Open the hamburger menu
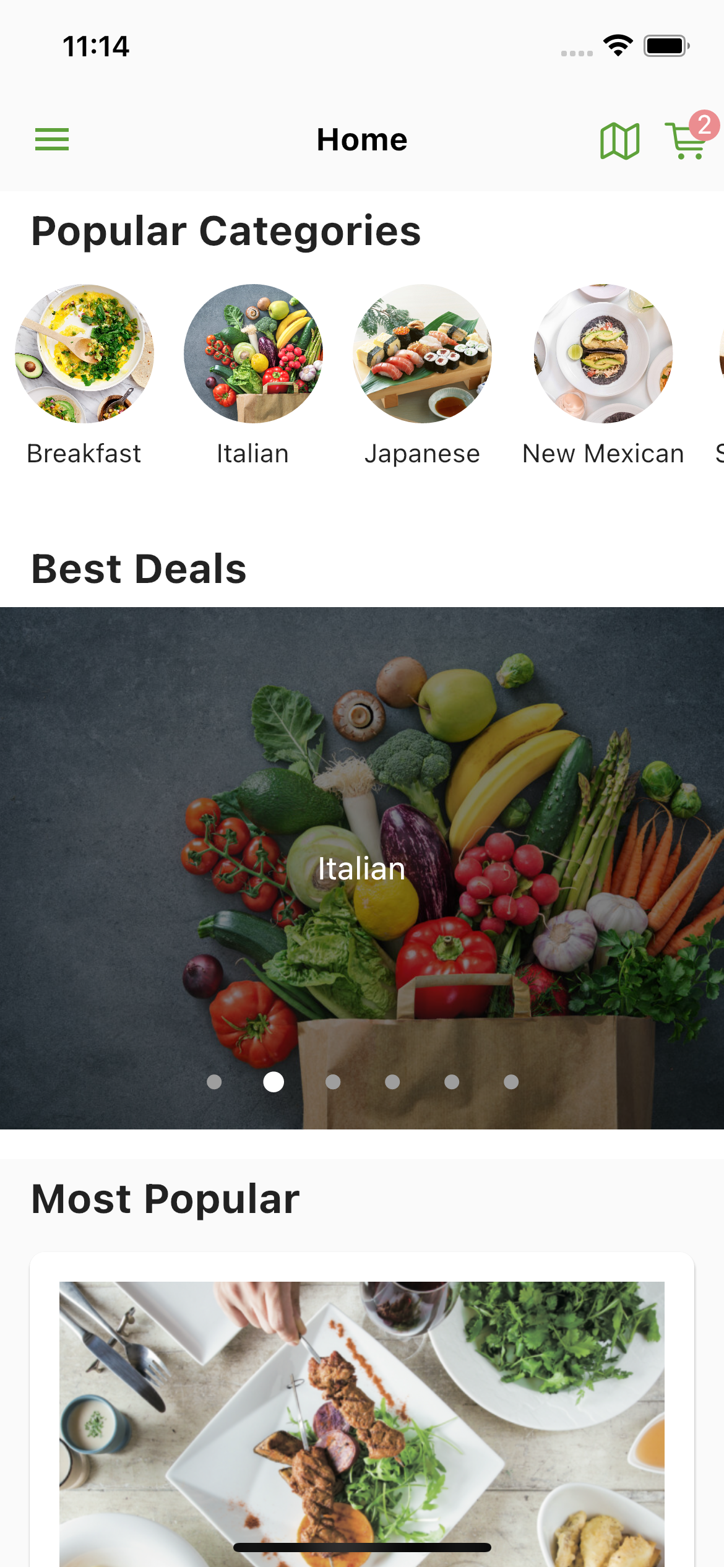The image size is (724, 1567). [52, 139]
